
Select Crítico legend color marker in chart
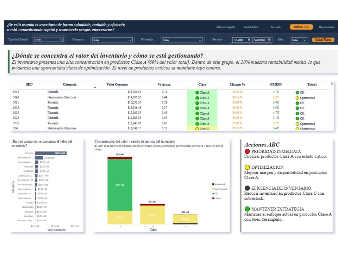(x=213, y=198)
